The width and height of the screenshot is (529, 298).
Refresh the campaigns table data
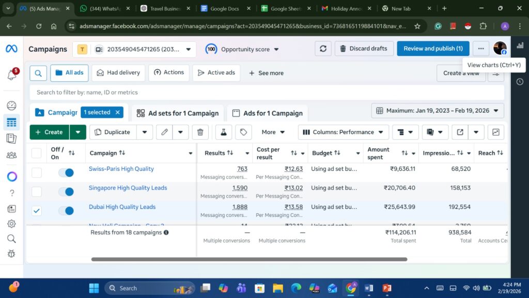pyautogui.click(x=323, y=49)
